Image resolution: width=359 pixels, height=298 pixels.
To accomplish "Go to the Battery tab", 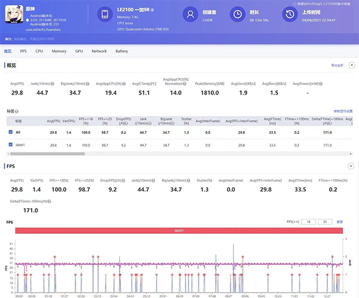I will 121,51.
